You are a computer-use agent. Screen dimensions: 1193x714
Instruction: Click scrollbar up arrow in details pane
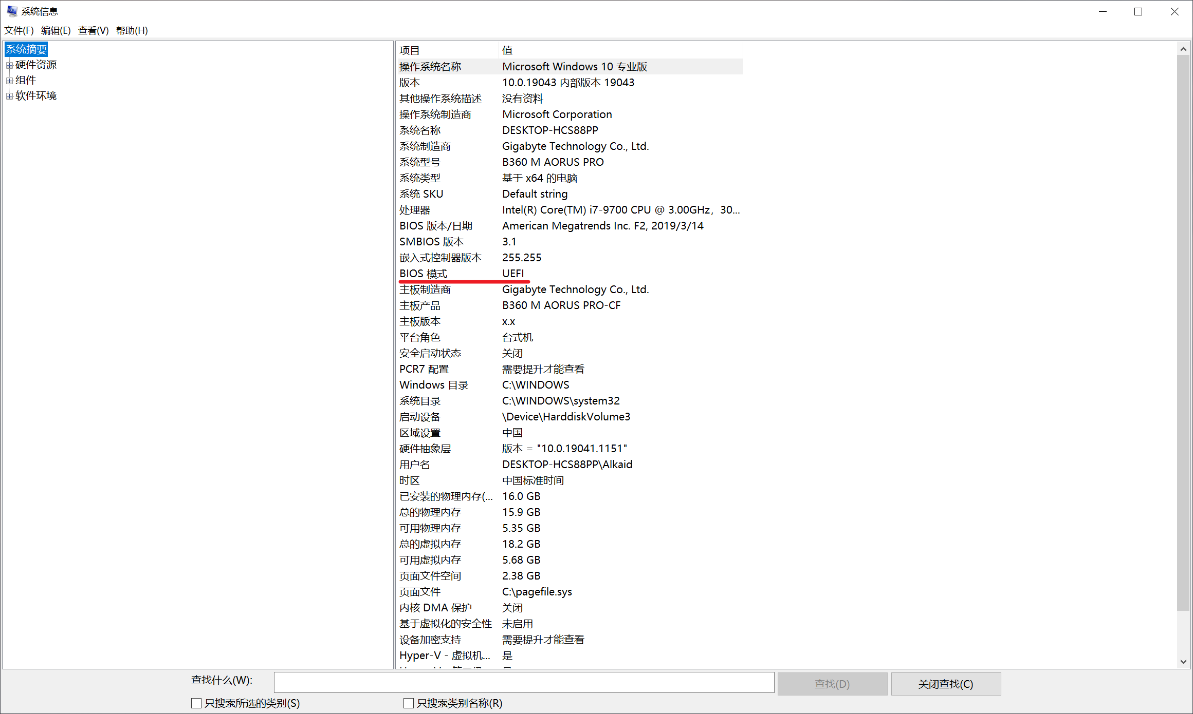(1183, 49)
